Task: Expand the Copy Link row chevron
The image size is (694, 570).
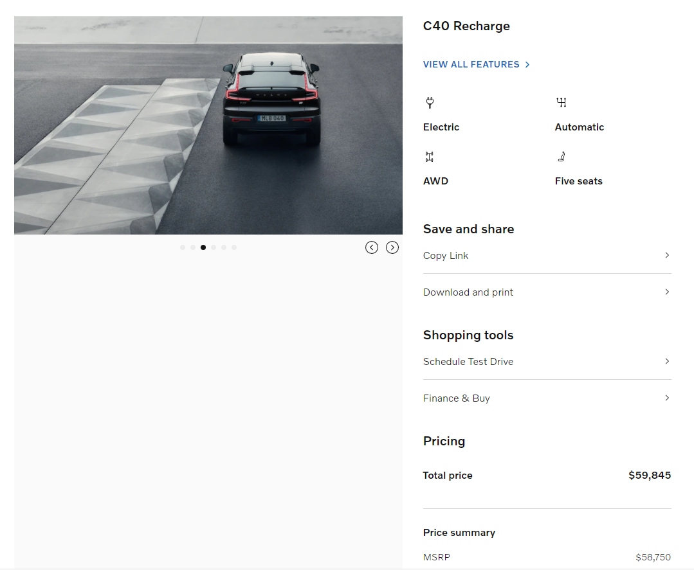Action: (x=667, y=255)
